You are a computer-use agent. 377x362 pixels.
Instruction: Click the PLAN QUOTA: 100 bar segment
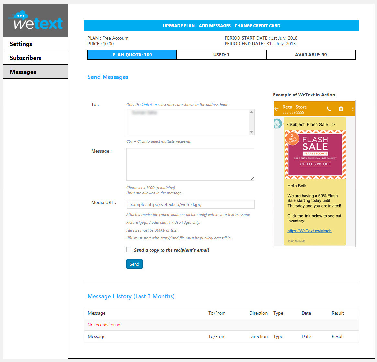(x=132, y=55)
